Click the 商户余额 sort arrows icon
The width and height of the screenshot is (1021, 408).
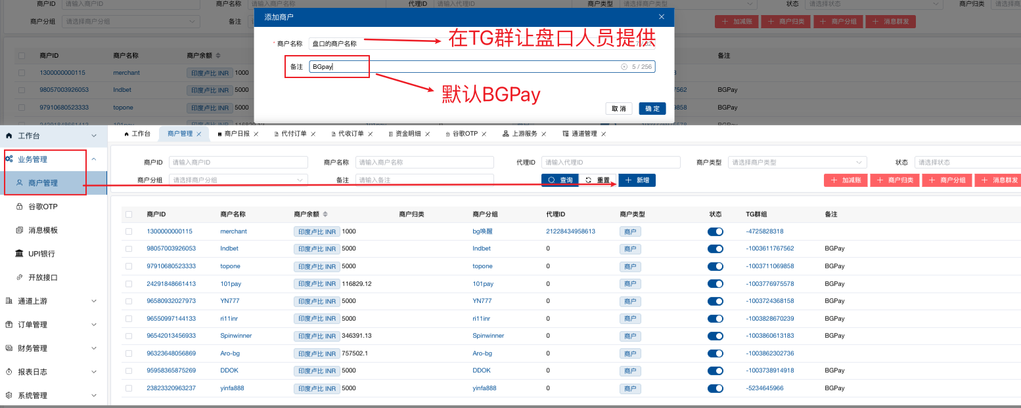(x=325, y=214)
